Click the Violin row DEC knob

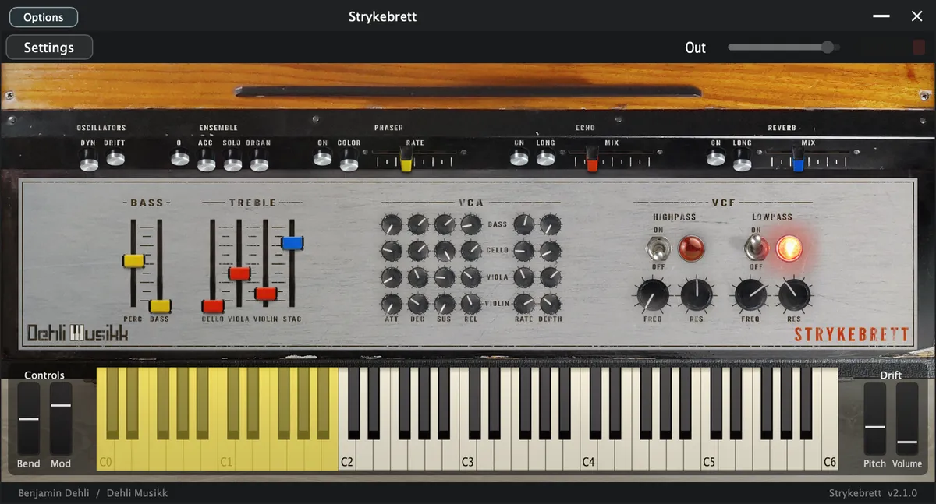point(418,304)
